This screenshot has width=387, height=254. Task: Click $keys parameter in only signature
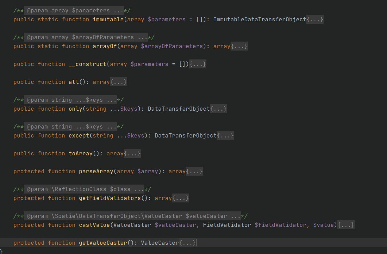(129, 109)
